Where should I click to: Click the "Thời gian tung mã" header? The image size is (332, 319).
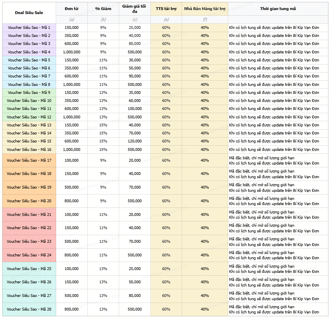[x=278, y=9]
